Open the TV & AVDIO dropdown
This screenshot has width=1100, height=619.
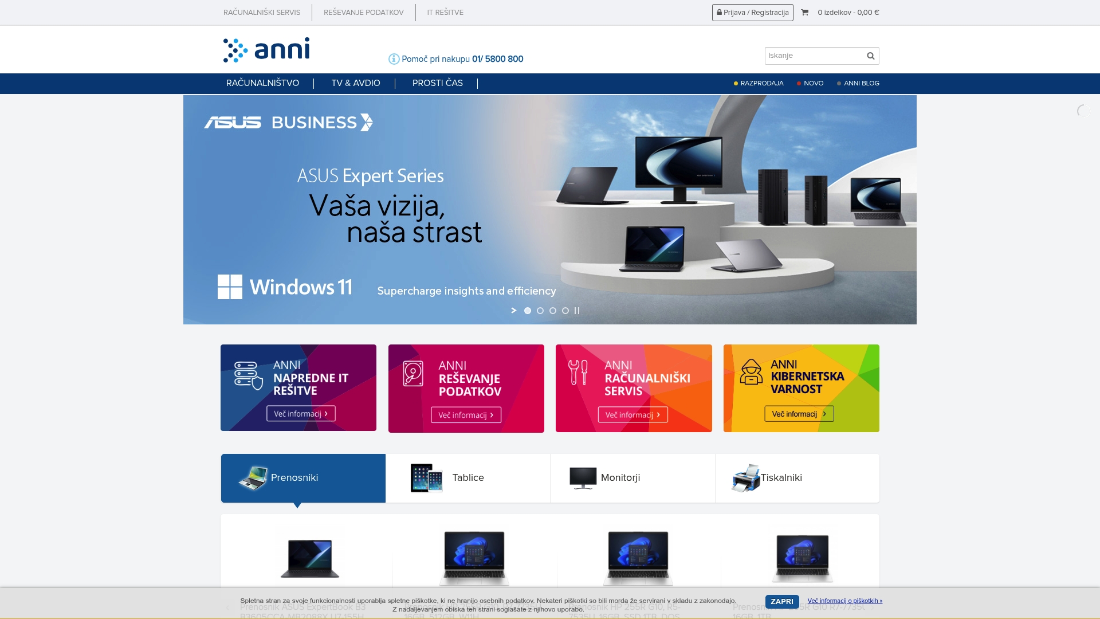pos(355,83)
